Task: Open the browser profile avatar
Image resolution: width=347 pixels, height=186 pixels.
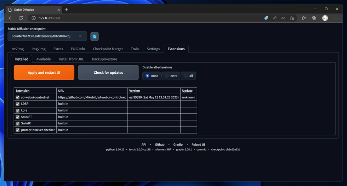Action: 325,18
